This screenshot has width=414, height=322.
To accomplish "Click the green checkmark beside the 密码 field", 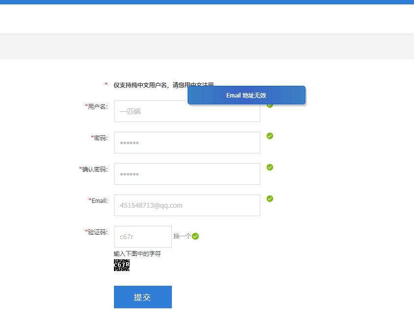I will click(x=270, y=136).
